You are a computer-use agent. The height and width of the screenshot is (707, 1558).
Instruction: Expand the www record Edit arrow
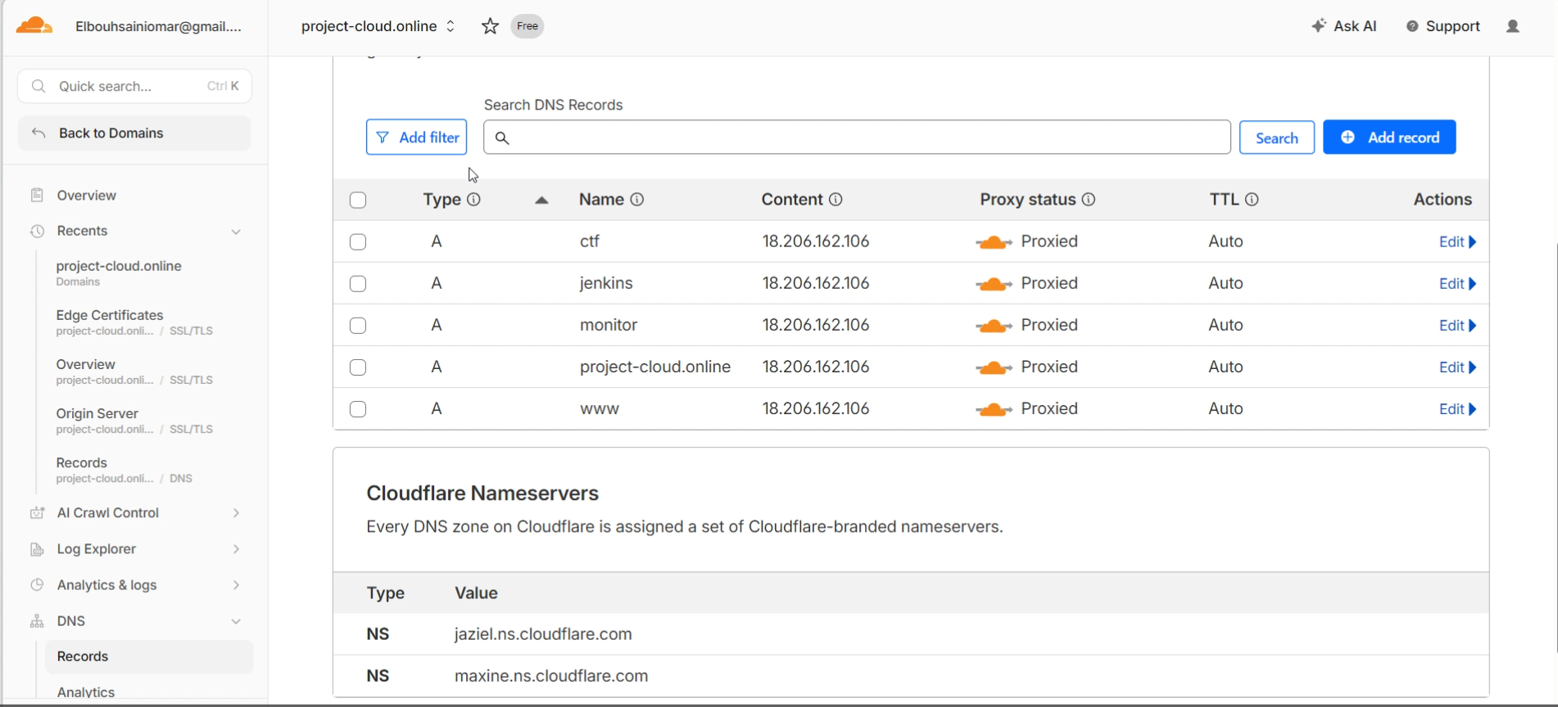(1472, 409)
